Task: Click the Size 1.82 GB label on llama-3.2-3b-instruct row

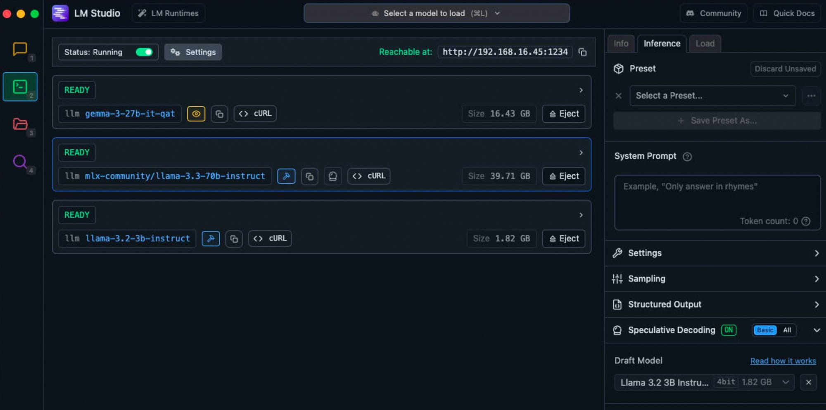Action: click(501, 238)
